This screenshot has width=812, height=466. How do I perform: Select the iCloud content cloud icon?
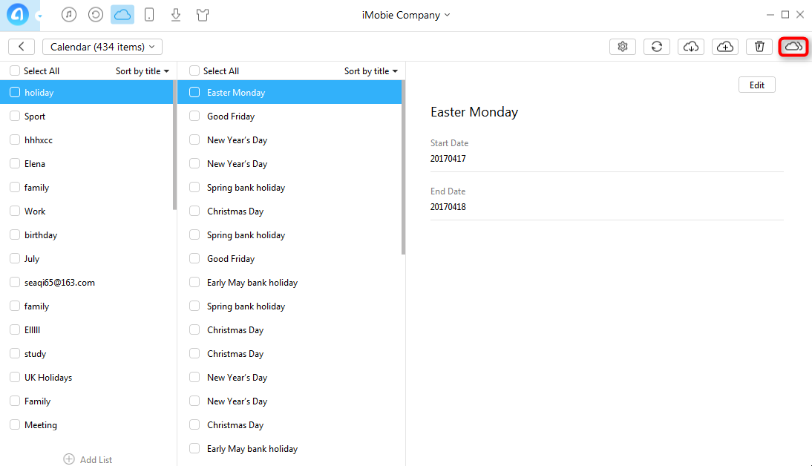(122, 15)
